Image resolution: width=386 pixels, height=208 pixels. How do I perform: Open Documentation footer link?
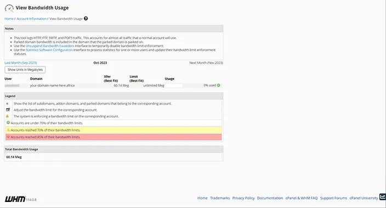pyautogui.click(x=270, y=198)
